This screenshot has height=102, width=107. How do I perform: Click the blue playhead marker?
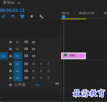(x=64, y=17)
